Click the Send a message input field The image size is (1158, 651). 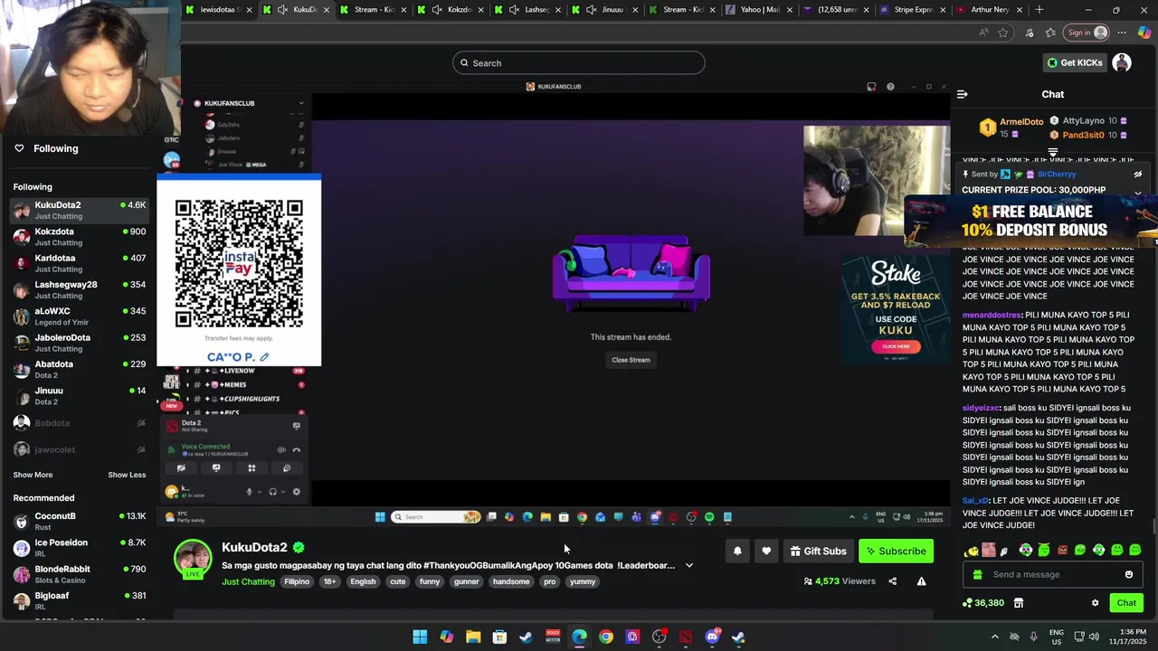(1052, 574)
